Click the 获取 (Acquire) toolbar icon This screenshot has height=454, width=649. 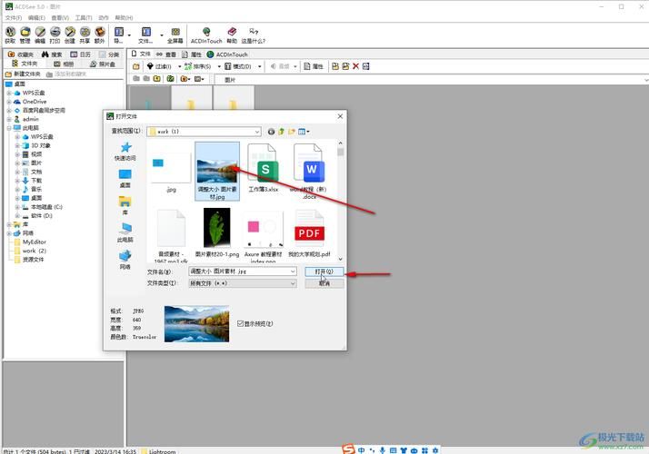(x=10, y=33)
